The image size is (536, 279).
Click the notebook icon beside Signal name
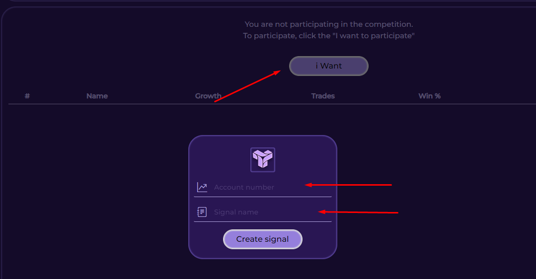[x=202, y=212]
